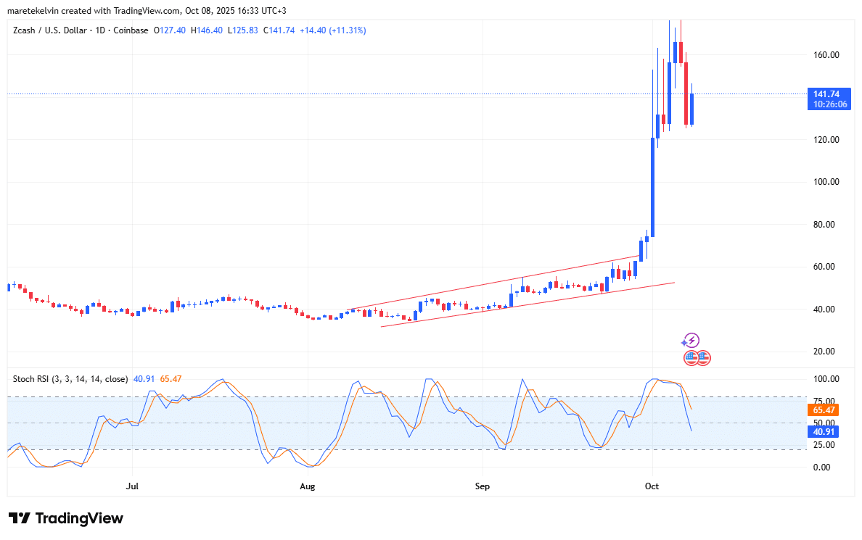Click the Stoch RSI indicator label

(x=70, y=378)
